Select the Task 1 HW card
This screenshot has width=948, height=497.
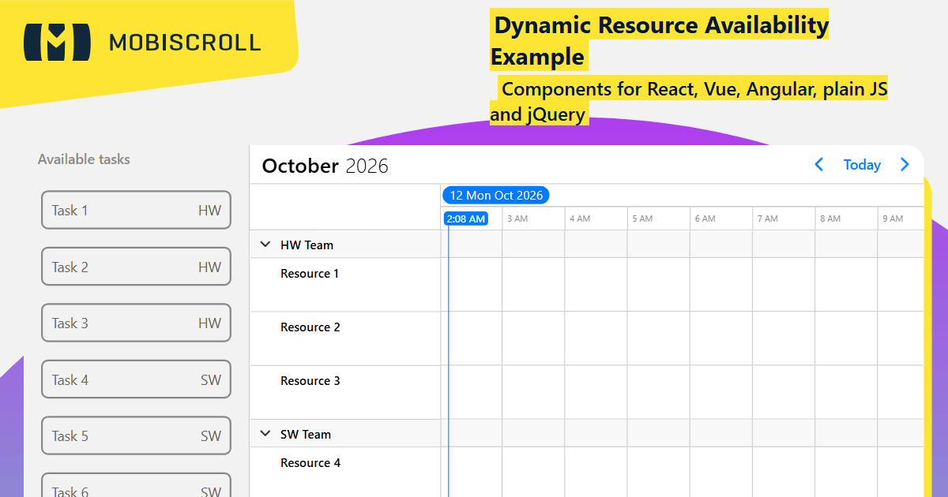(136, 210)
